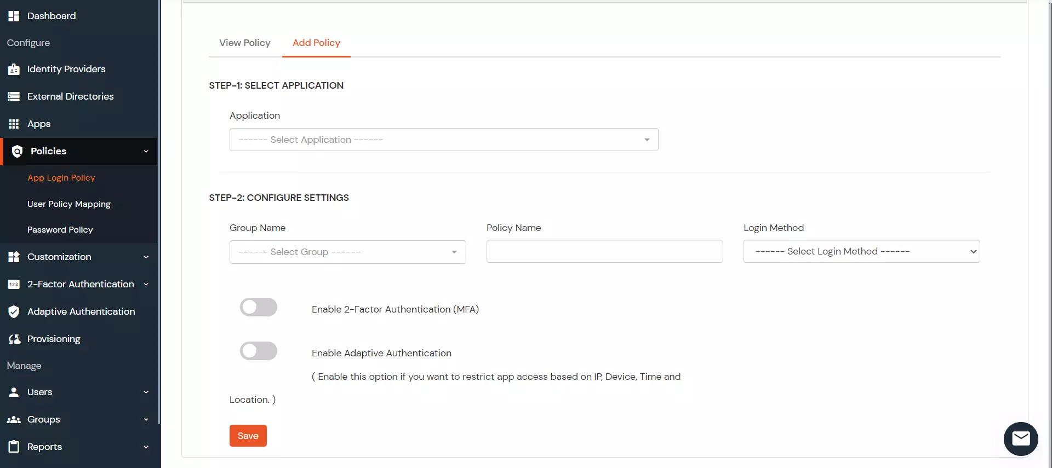Click the Groups people icon
The width and height of the screenshot is (1052, 468).
point(14,419)
